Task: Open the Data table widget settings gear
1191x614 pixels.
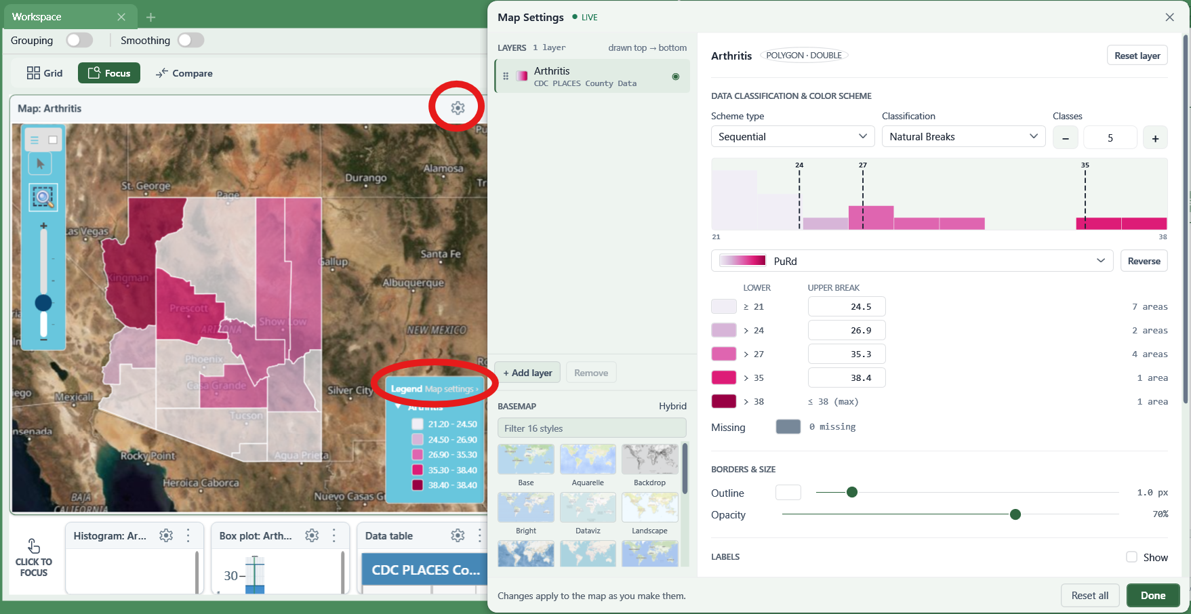Action: click(458, 535)
